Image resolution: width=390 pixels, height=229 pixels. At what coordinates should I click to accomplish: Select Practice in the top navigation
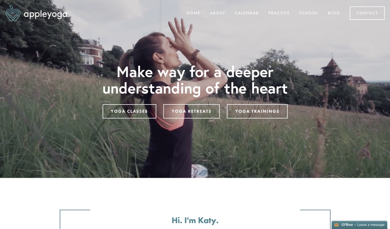(279, 13)
